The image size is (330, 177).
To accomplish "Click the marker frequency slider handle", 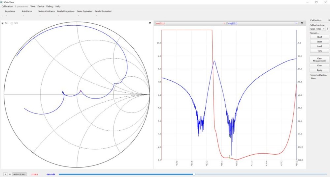I will point(194,174).
